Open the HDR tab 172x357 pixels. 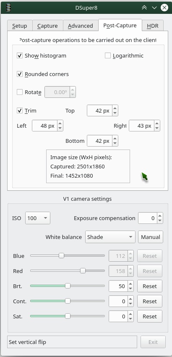(x=153, y=26)
